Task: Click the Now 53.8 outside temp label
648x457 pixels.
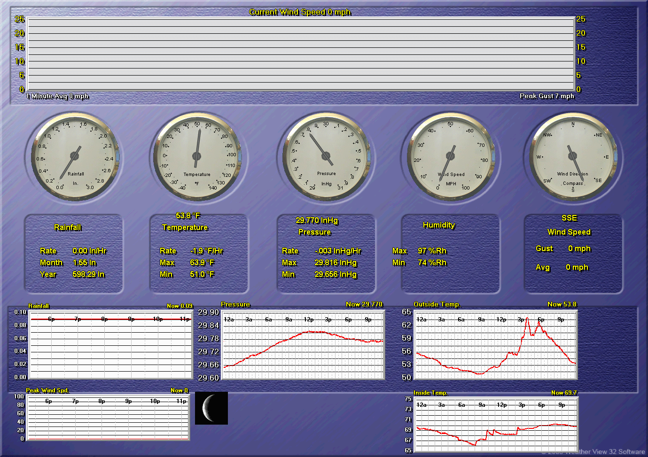Action: point(562,305)
